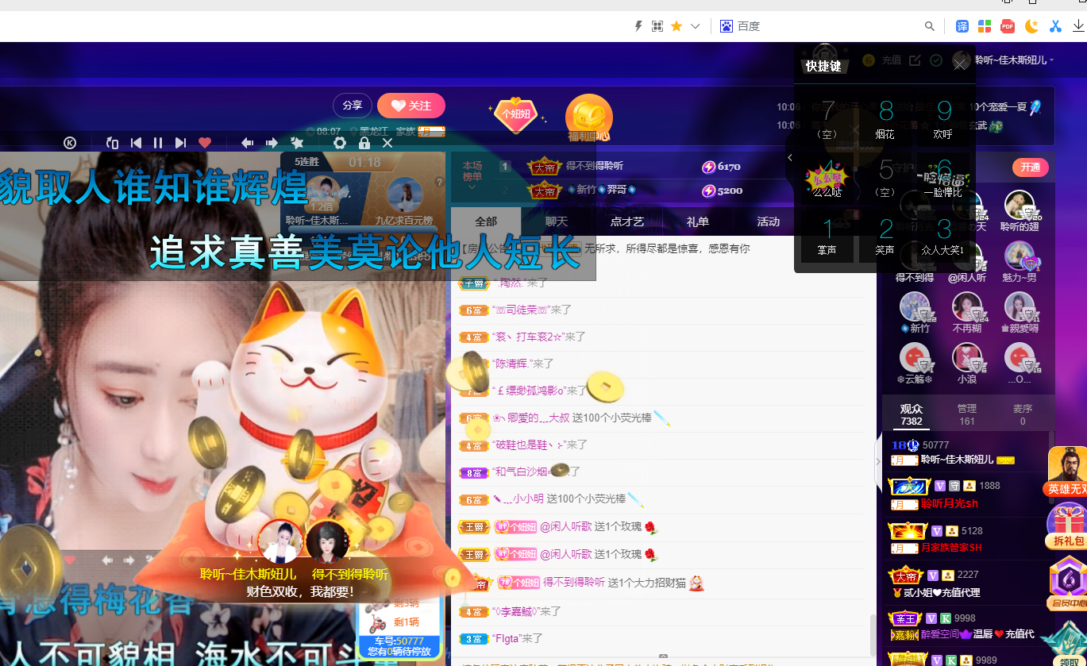Click the left arrow icon in player toolbar
The height and width of the screenshot is (666, 1087).
(247, 143)
